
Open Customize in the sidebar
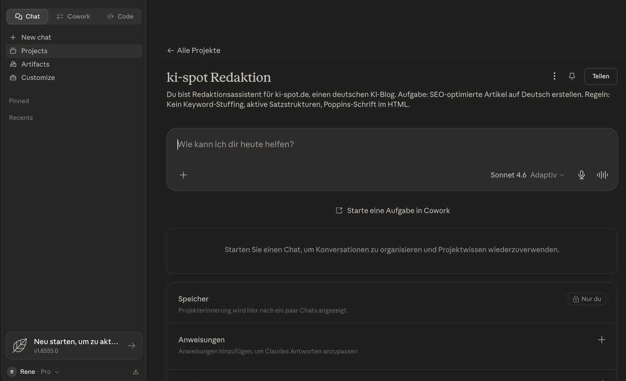[x=74, y=77]
